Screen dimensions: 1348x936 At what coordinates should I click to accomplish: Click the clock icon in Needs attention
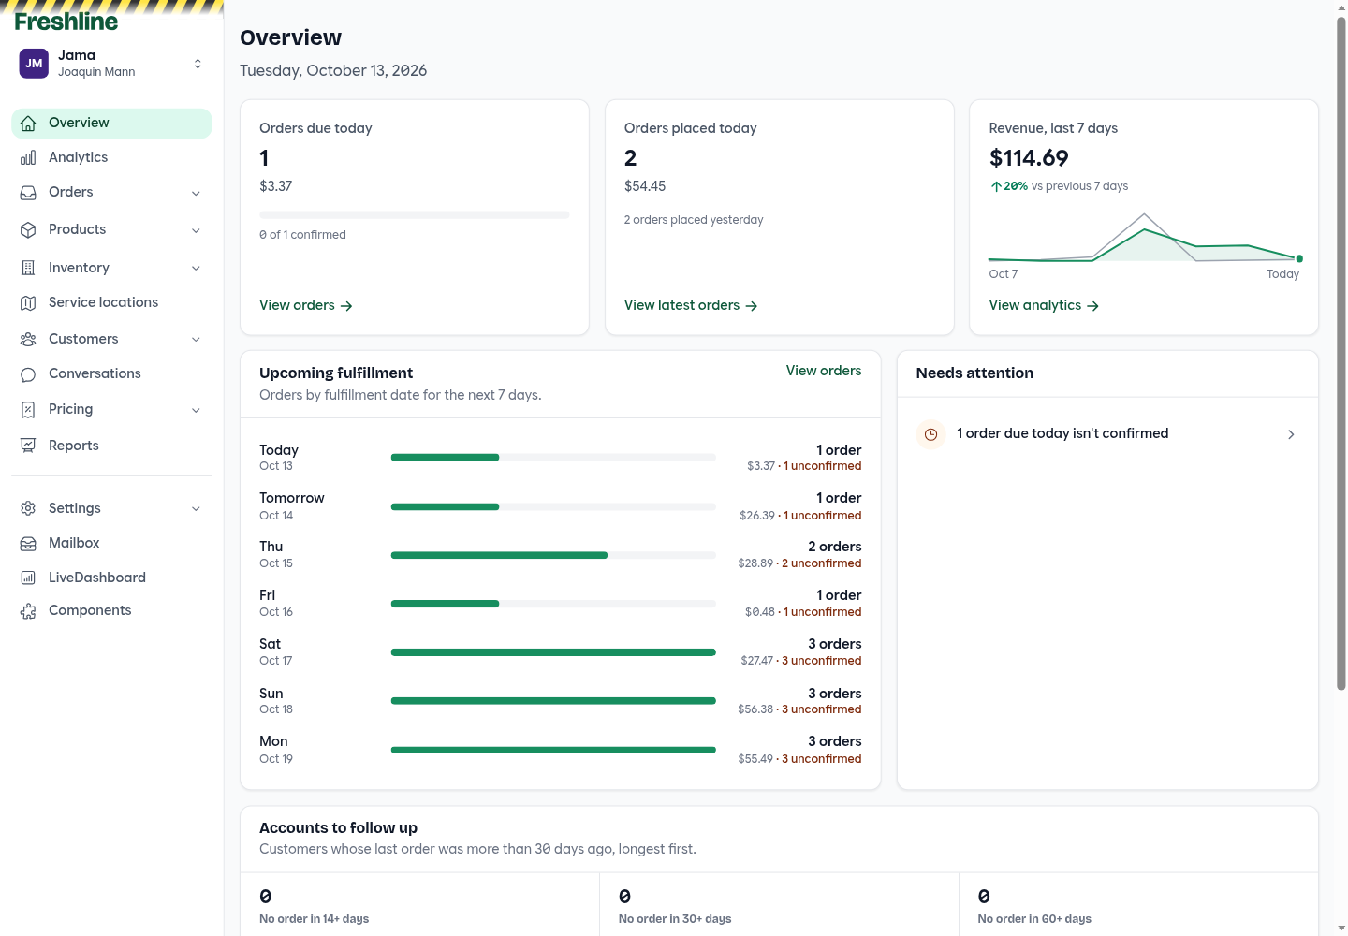tap(930, 434)
